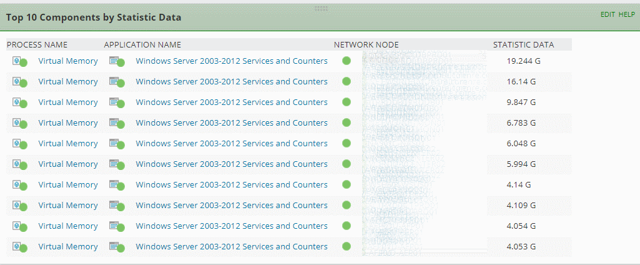
Task: Click the application status icon in 16.14 G row
Action: click(117, 82)
